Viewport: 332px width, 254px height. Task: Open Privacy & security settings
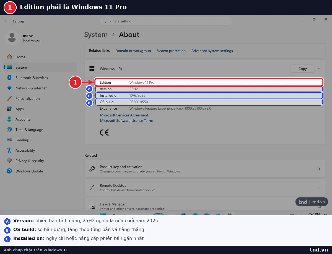point(40,161)
